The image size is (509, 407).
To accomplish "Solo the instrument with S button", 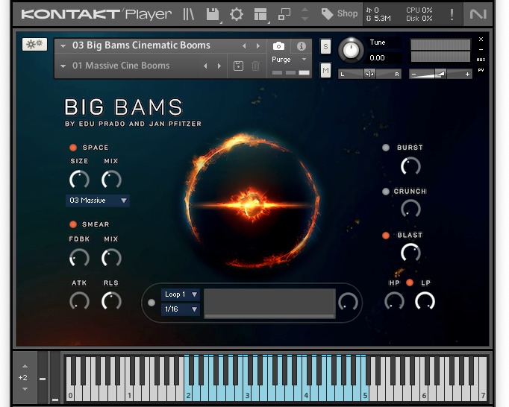I will 325,46.
